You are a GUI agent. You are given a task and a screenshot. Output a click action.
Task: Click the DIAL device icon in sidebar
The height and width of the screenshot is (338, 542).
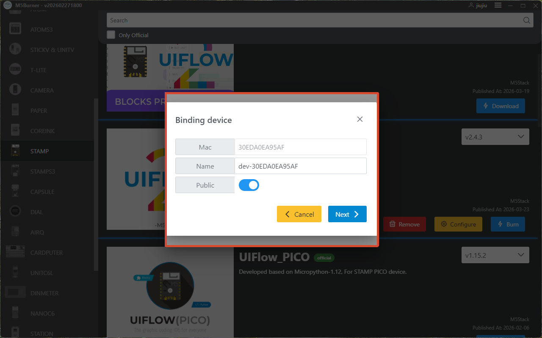tap(15, 212)
